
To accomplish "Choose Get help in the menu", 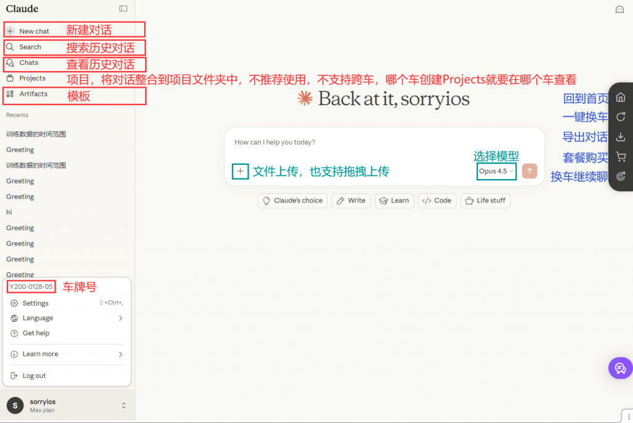I will [x=36, y=333].
